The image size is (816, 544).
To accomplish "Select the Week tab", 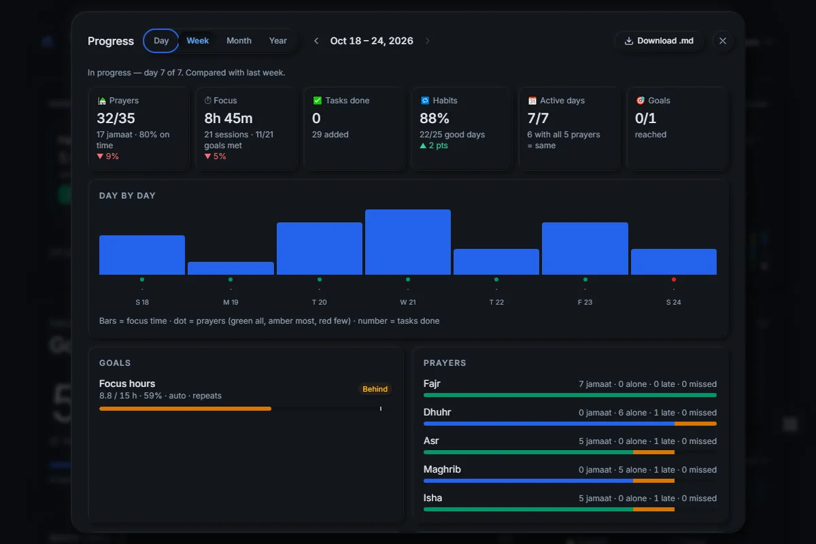I will pyautogui.click(x=197, y=41).
